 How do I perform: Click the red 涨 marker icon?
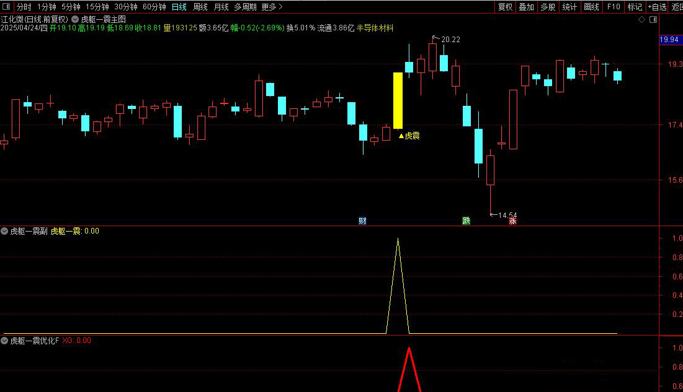[512, 221]
